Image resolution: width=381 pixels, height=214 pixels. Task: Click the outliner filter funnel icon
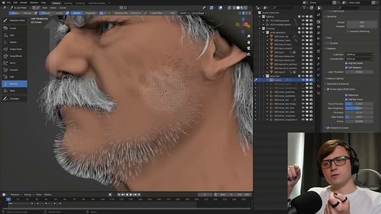304,8
